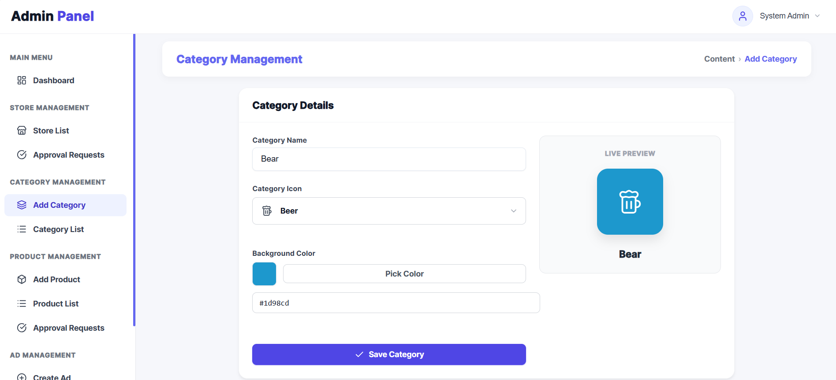Open Approval Requests under Store Management
The height and width of the screenshot is (380, 836).
tap(68, 155)
